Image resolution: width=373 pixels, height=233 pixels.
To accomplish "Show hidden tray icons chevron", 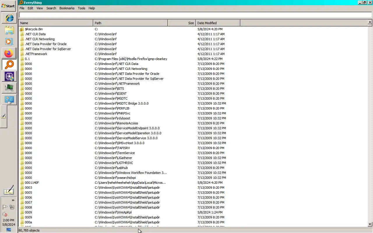I will [x=13, y=200].
